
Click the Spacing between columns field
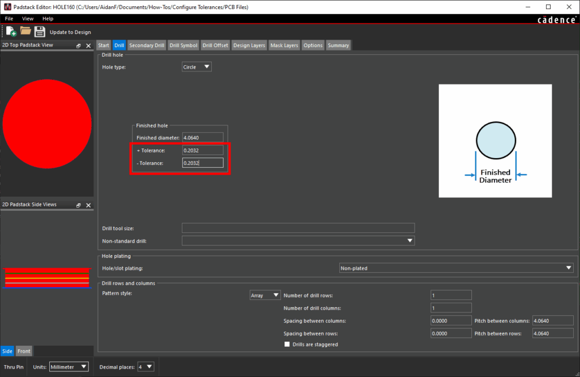coord(451,321)
